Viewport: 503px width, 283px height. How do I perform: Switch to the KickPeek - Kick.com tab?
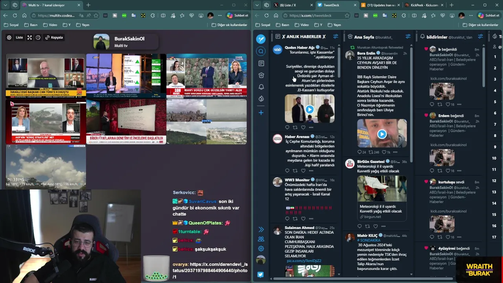click(424, 5)
